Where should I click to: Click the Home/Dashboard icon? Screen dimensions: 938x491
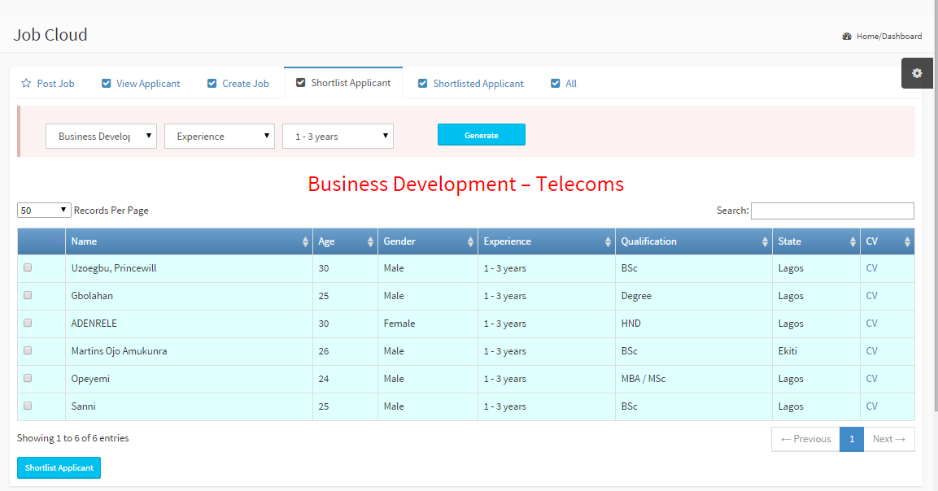847,37
